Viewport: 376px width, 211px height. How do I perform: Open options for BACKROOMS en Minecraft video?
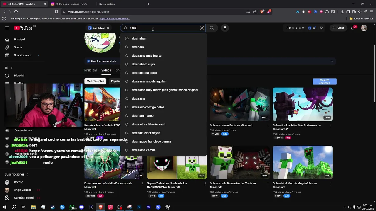point(205,184)
